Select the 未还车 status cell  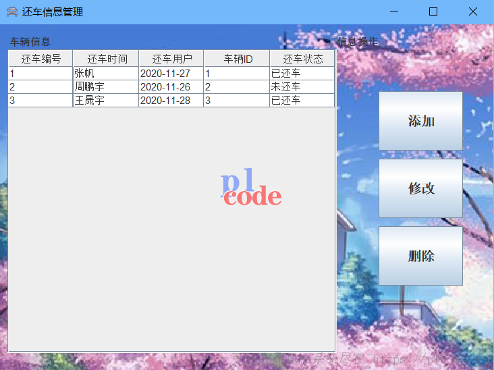[x=302, y=87]
